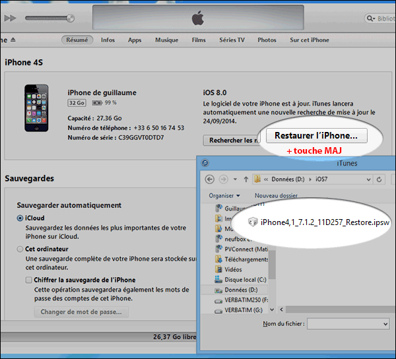The width and height of the screenshot is (396, 359).
Task: Click the iPhone 4S device thumbnail
Action: tap(36, 108)
